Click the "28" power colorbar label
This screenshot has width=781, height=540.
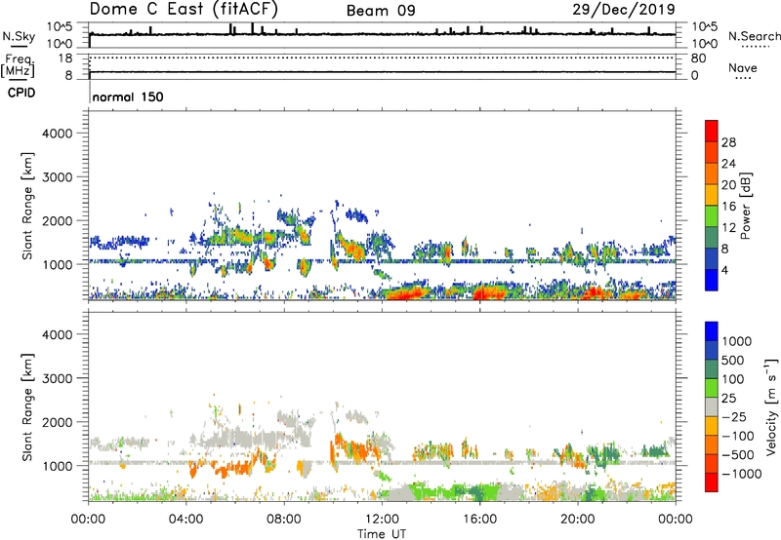click(x=728, y=142)
